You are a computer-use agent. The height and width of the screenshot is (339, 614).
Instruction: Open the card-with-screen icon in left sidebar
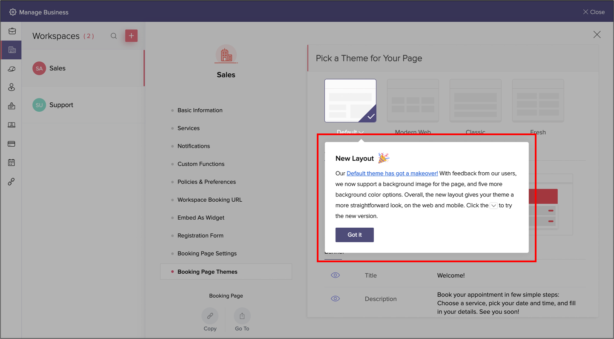point(11,125)
